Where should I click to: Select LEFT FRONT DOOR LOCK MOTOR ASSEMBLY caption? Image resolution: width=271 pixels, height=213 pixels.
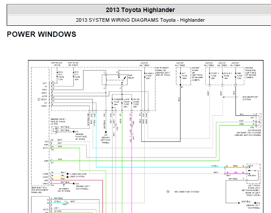click(x=251, y=190)
